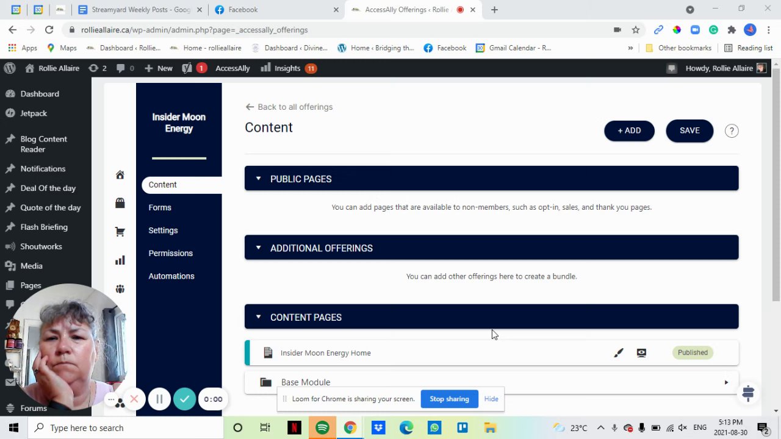Pause the Loom recording
Screen dimensions: 781x439
(x=159, y=399)
